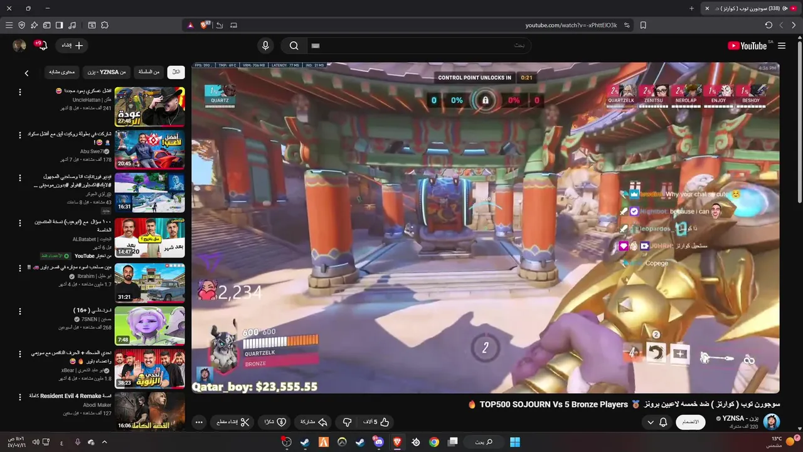Screen dimensions: 803x452
Task: Click the Thanks 'شكرًا' button
Action: [275, 422]
